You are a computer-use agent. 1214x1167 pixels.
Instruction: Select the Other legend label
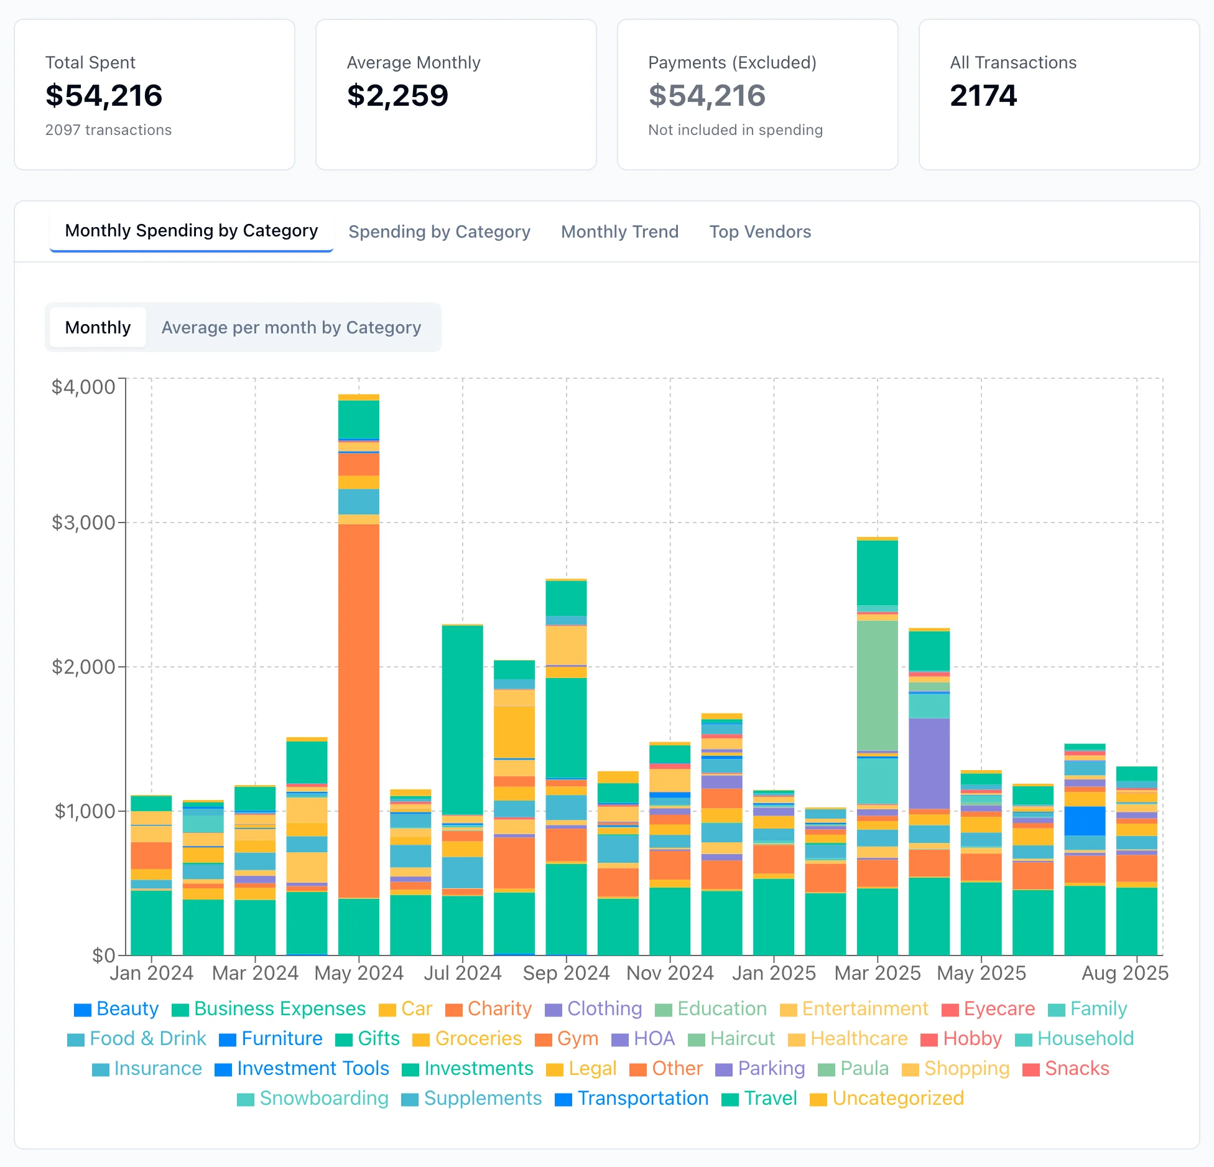(677, 1068)
